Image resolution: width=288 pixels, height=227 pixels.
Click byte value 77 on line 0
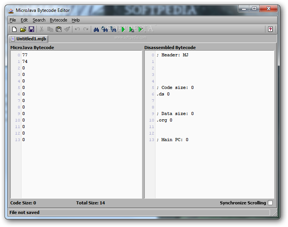click(x=25, y=55)
